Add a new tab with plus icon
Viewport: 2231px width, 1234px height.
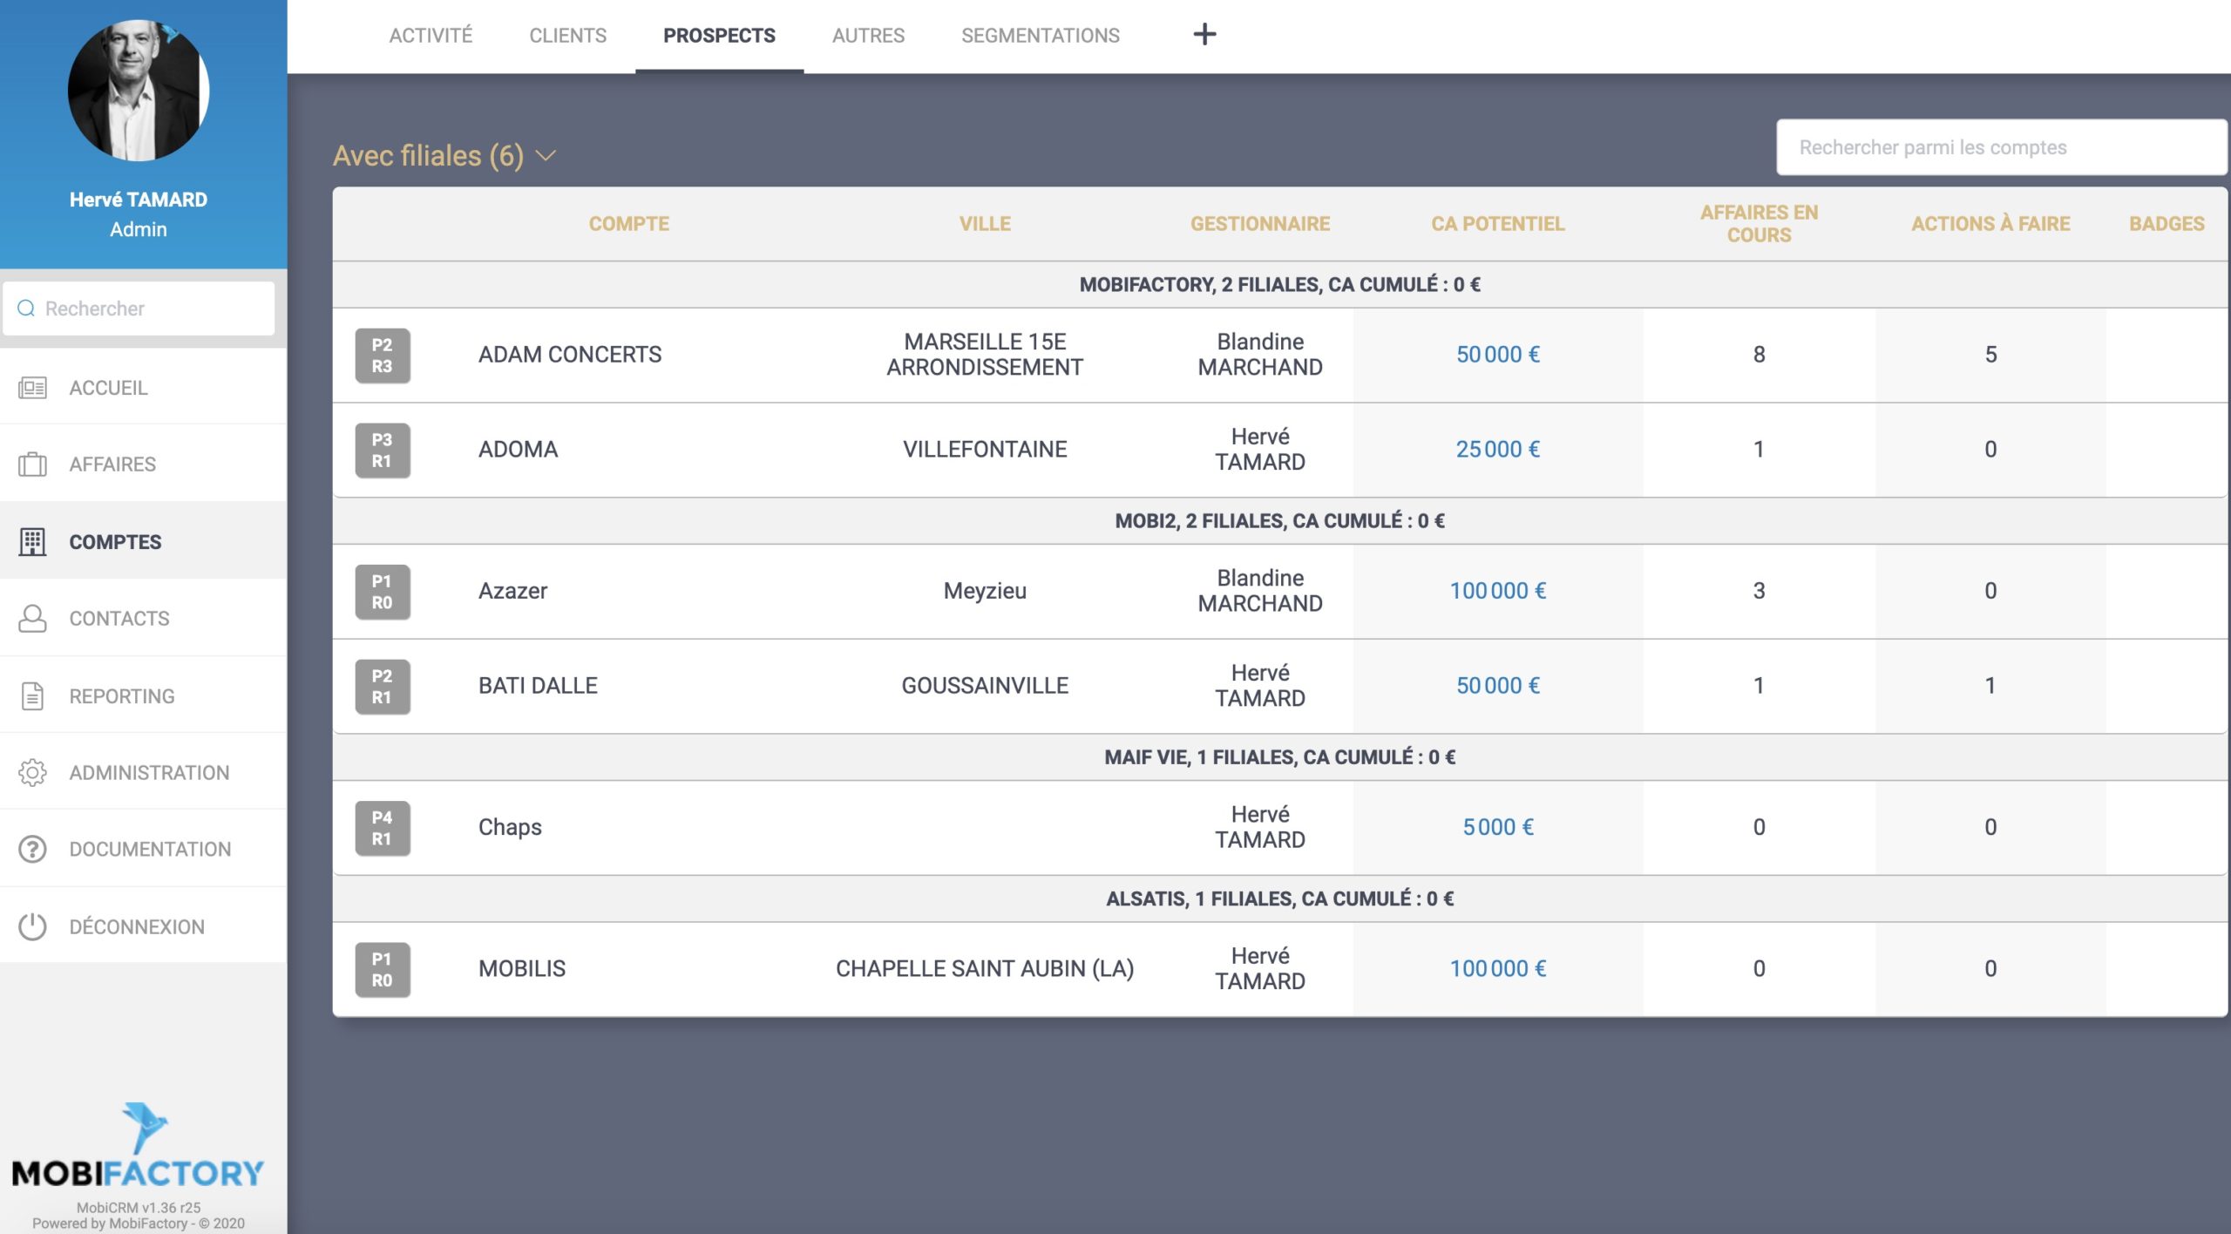point(1204,35)
